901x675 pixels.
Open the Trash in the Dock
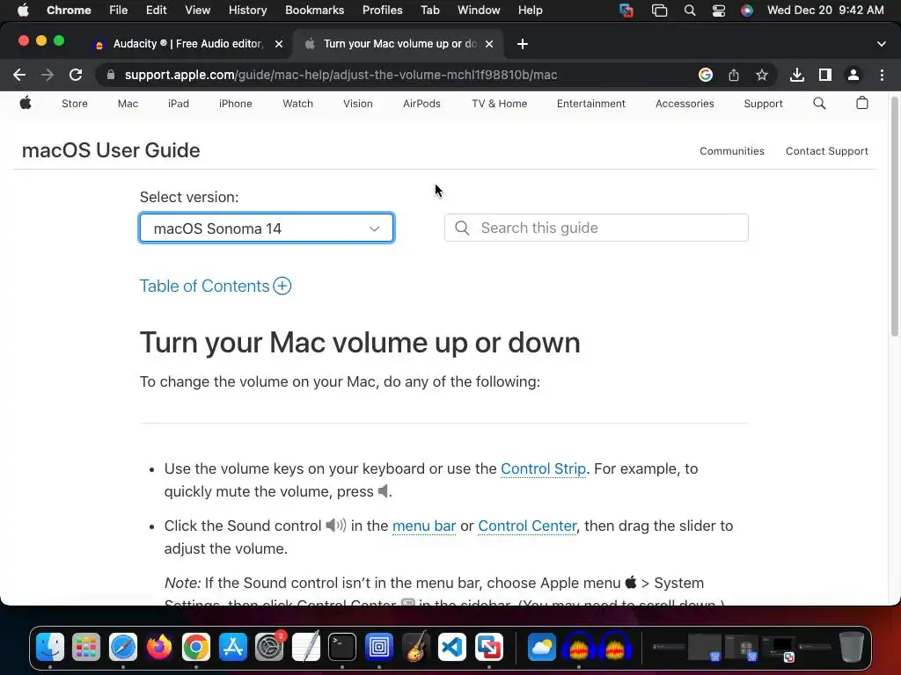point(852,647)
